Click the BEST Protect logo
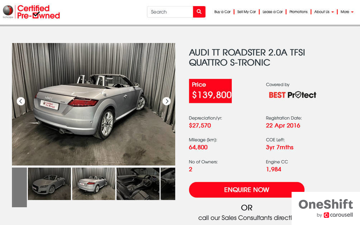360x225 pixels. tap(292, 95)
